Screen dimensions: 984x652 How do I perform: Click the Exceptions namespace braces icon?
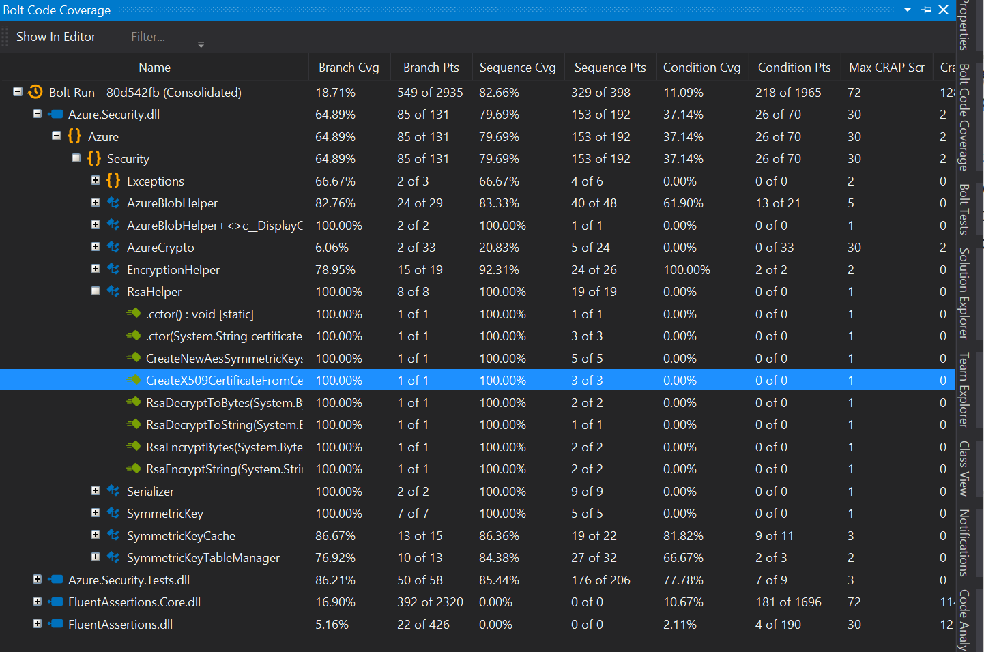point(113,181)
